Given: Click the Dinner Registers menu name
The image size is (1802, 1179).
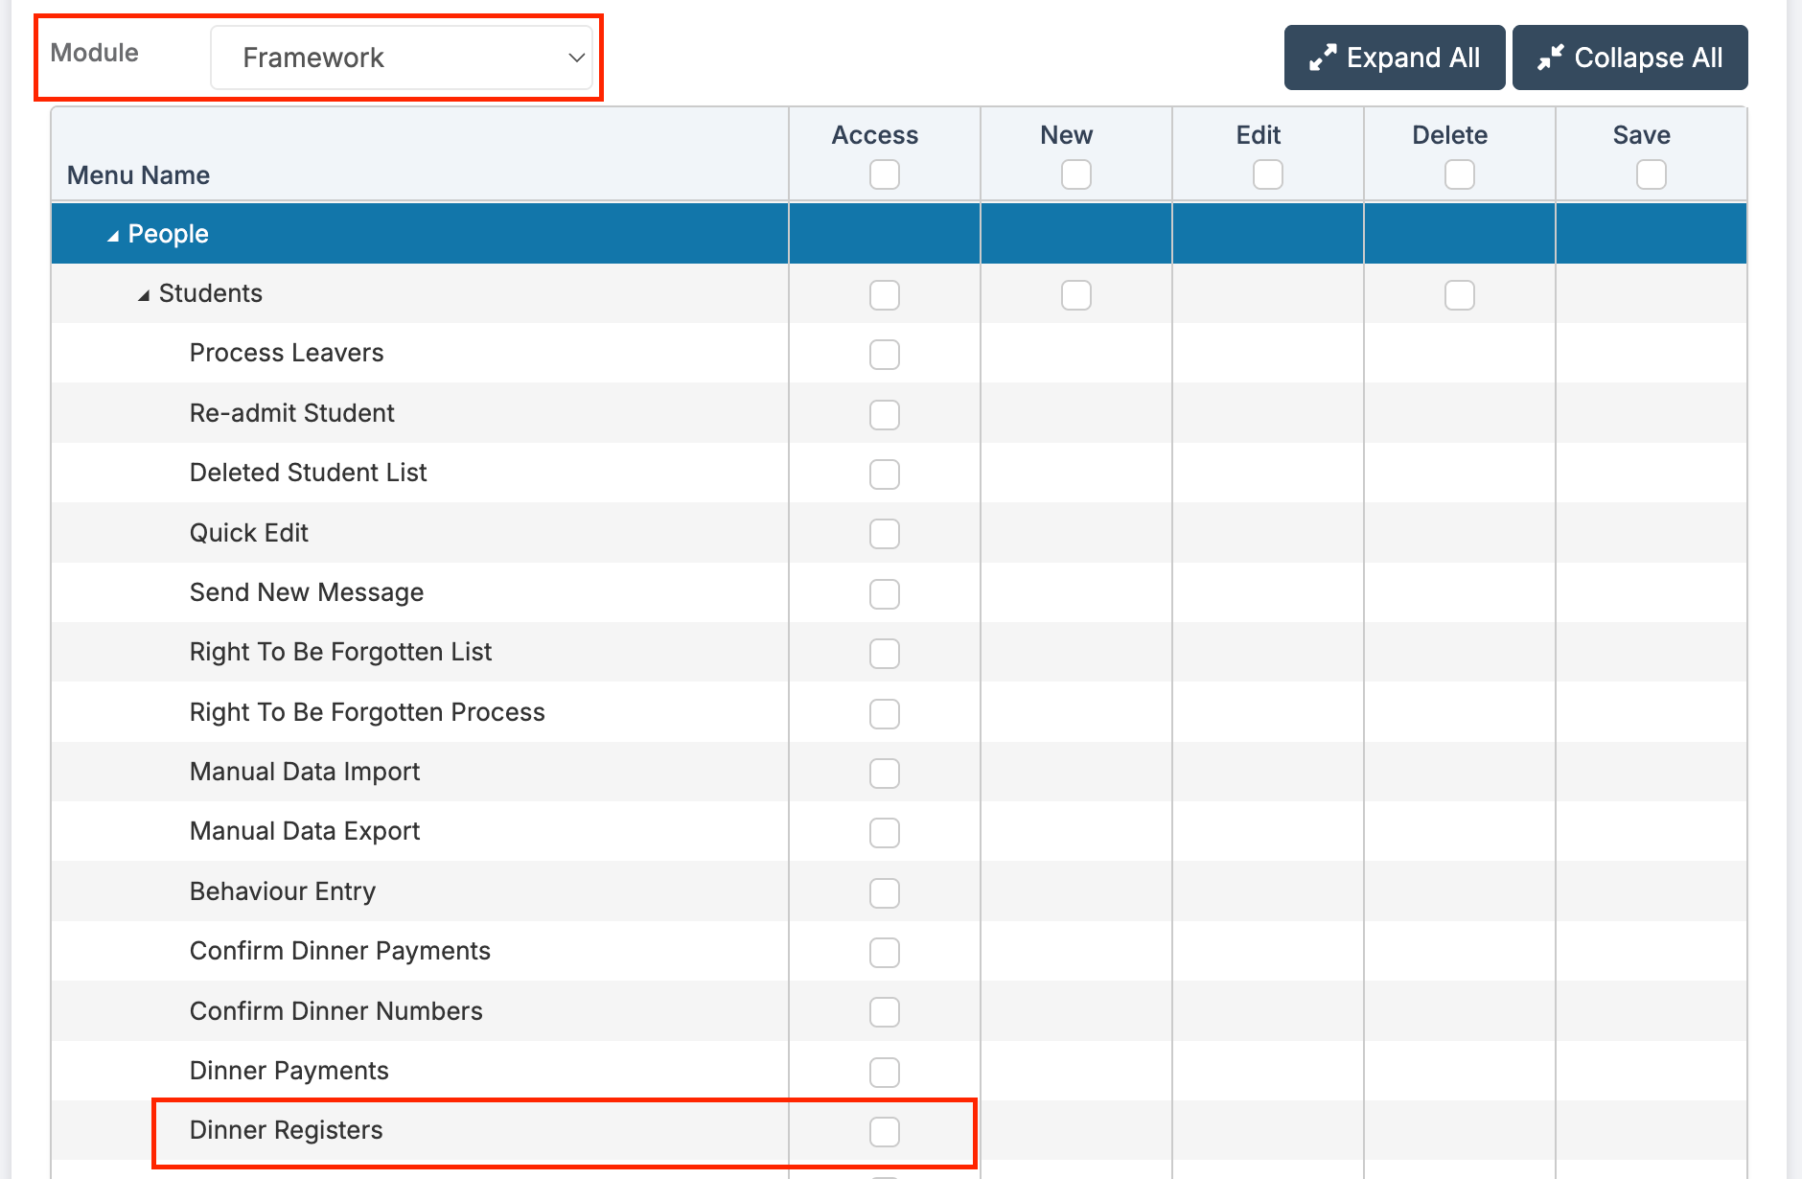Looking at the screenshot, I should click(x=287, y=1130).
